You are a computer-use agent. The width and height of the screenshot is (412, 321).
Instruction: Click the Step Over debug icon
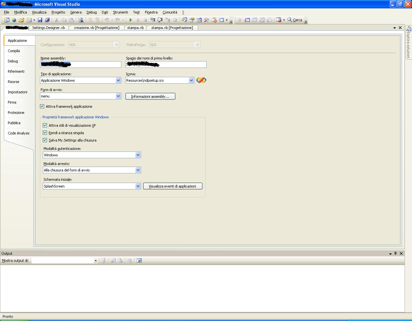click(x=160, y=20)
